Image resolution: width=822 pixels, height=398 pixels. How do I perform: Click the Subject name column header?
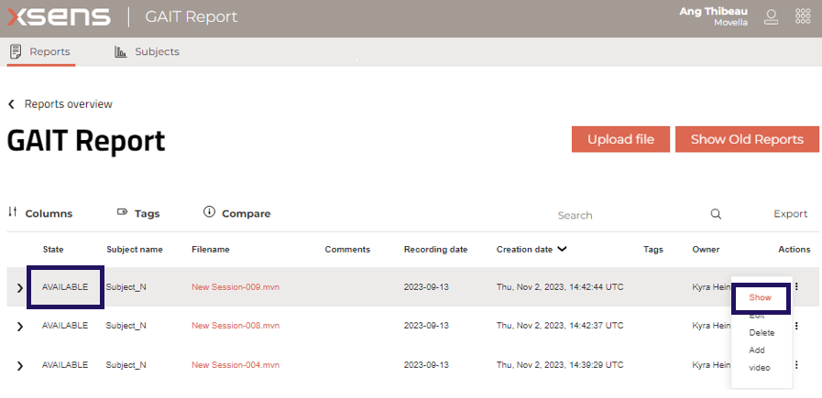point(134,249)
